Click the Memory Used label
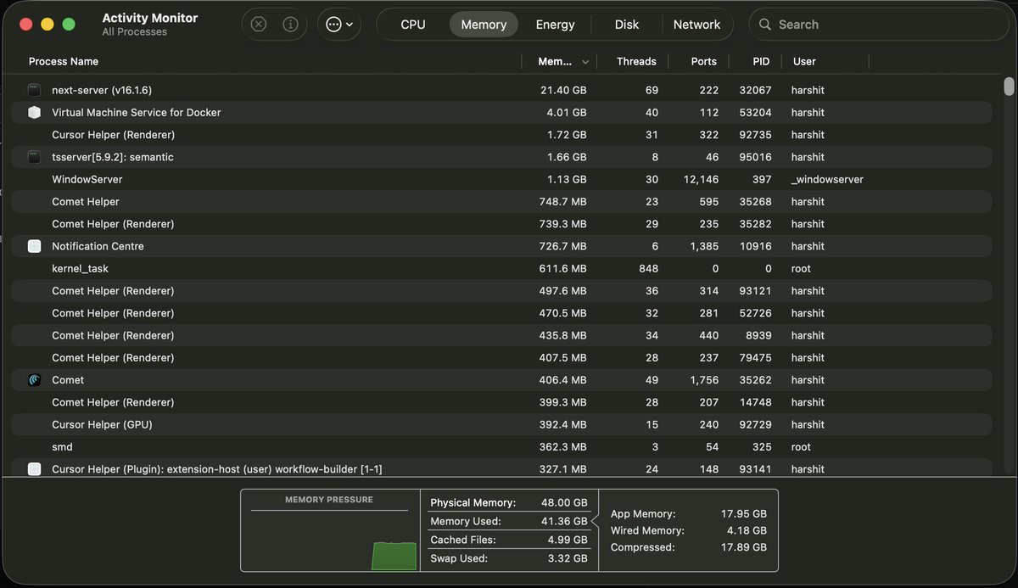 click(x=466, y=522)
